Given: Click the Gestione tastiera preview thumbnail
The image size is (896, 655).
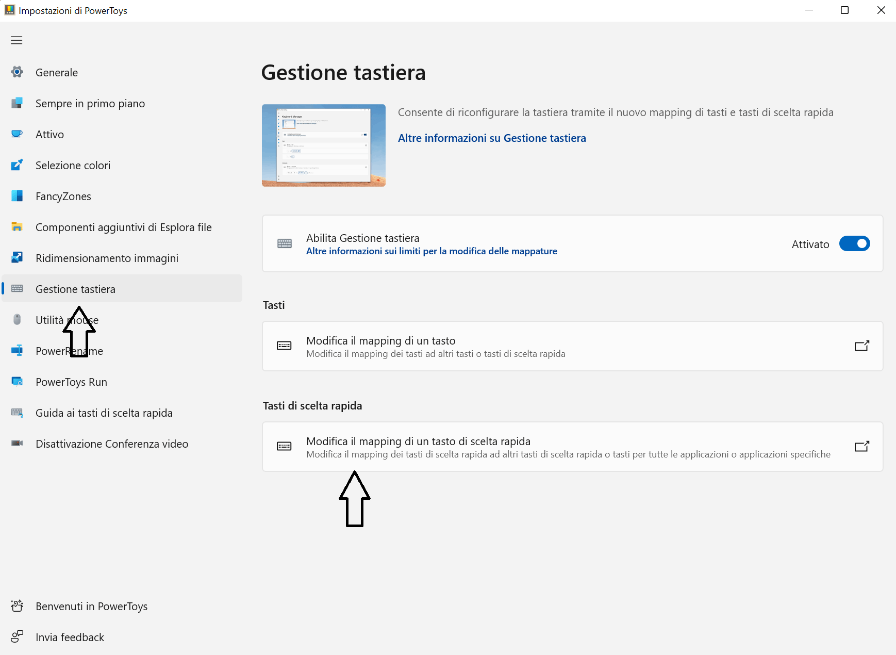Looking at the screenshot, I should (324, 145).
